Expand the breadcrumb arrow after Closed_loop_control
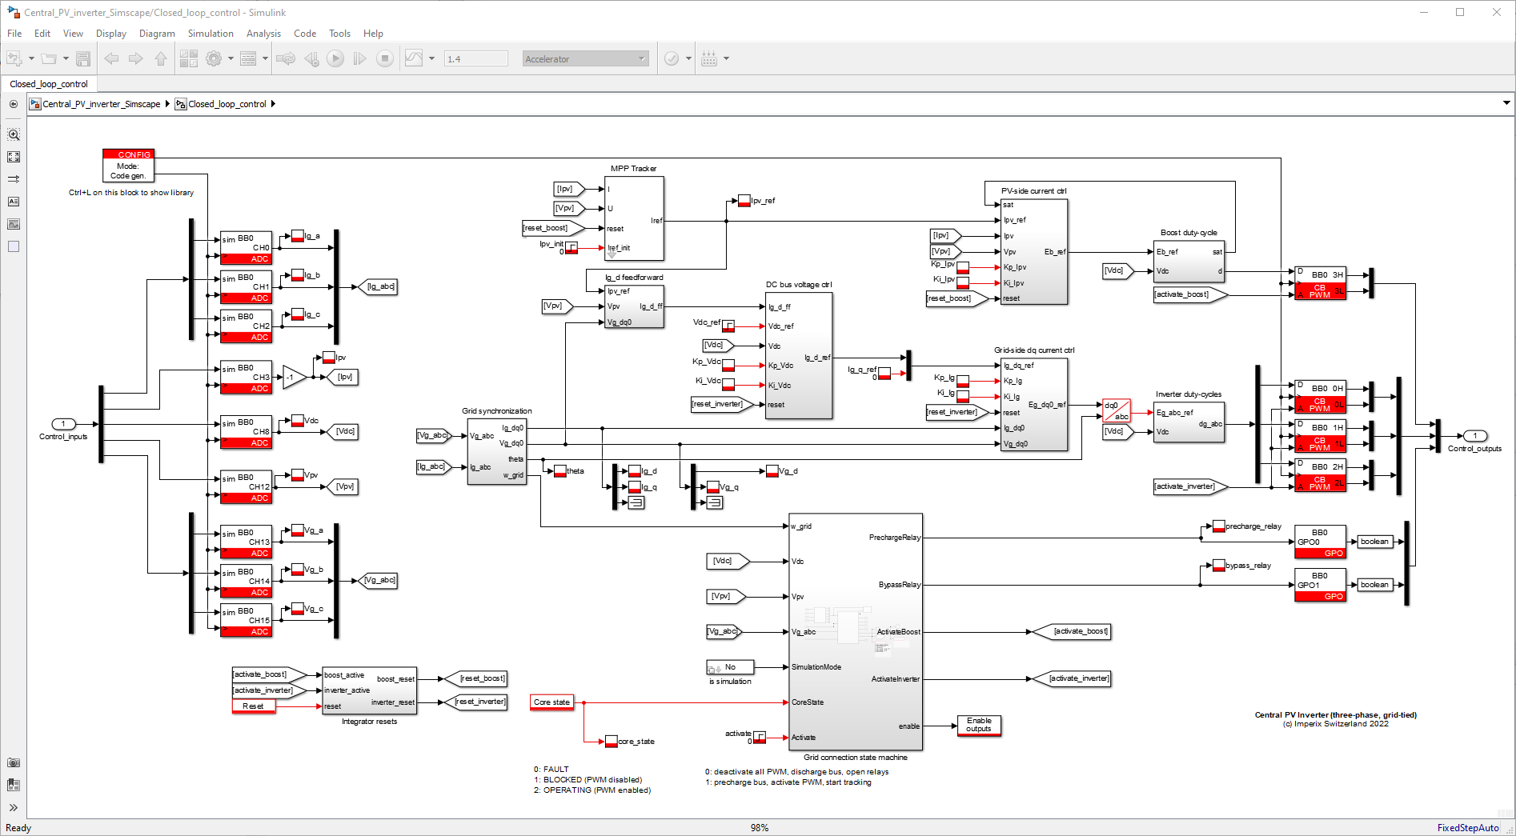1516x836 pixels. (x=273, y=104)
